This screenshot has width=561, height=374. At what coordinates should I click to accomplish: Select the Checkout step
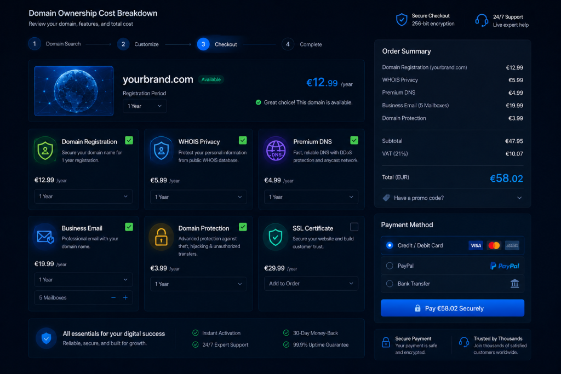[x=217, y=44]
